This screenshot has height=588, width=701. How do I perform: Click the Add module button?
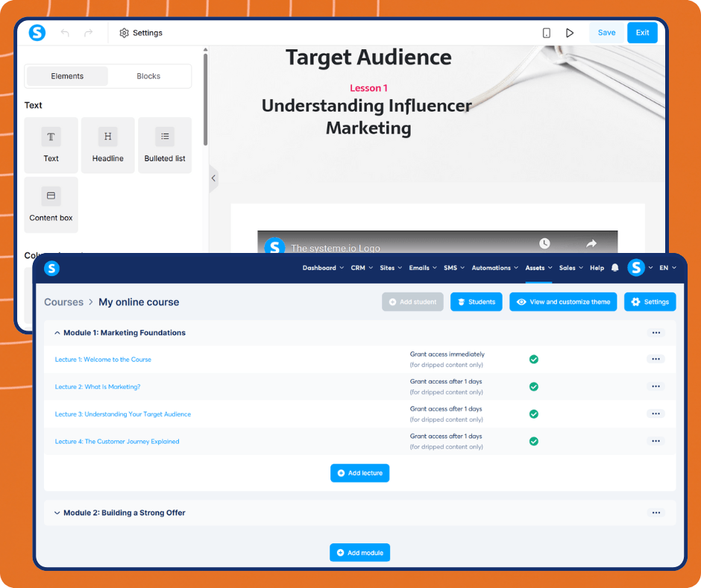pos(360,553)
